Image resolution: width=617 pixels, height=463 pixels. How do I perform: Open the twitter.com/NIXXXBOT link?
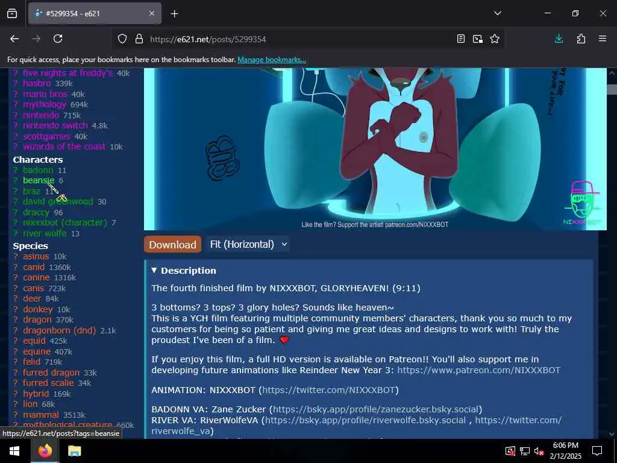(328, 390)
